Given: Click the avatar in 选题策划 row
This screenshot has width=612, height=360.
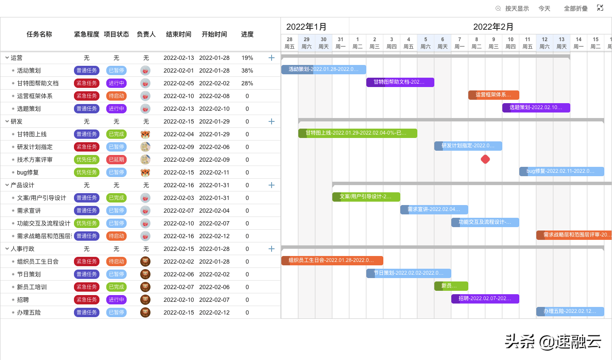Looking at the screenshot, I should [x=145, y=109].
